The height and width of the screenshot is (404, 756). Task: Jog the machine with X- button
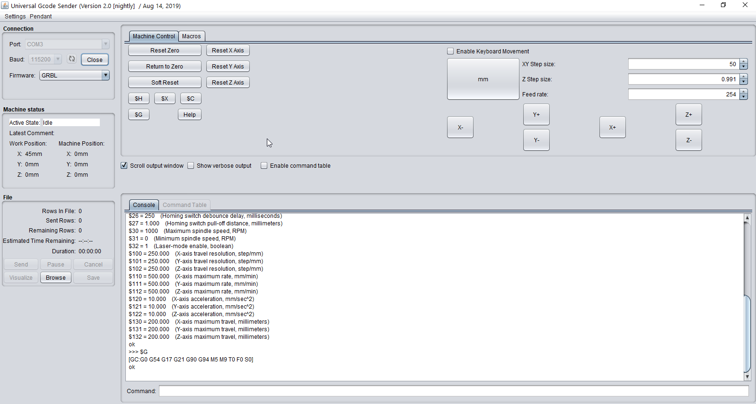[x=460, y=128]
